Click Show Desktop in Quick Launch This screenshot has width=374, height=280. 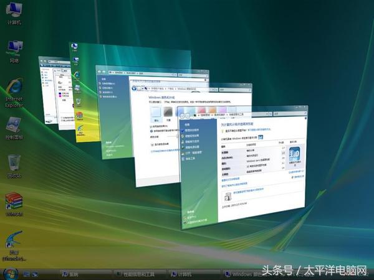tap(26, 274)
